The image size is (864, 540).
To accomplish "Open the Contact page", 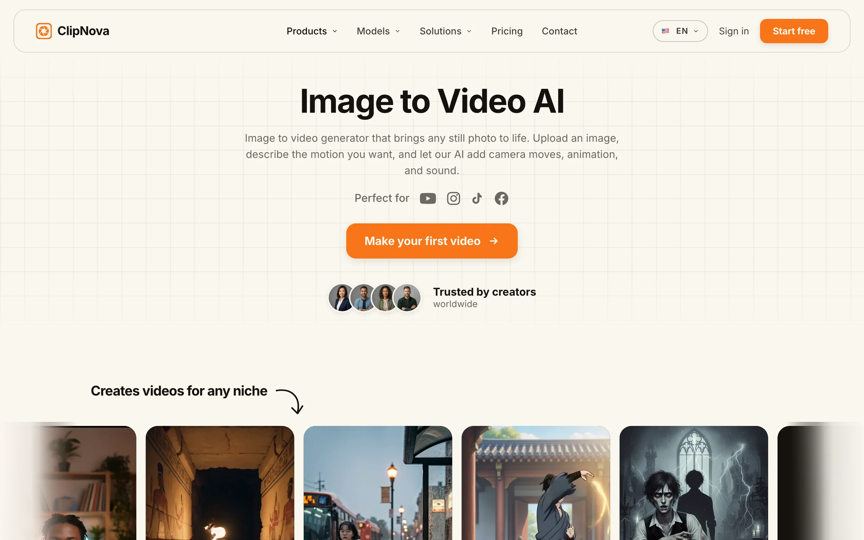I will [560, 31].
